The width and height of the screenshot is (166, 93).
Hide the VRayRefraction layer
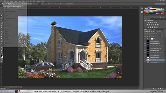click(x=145, y=43)
